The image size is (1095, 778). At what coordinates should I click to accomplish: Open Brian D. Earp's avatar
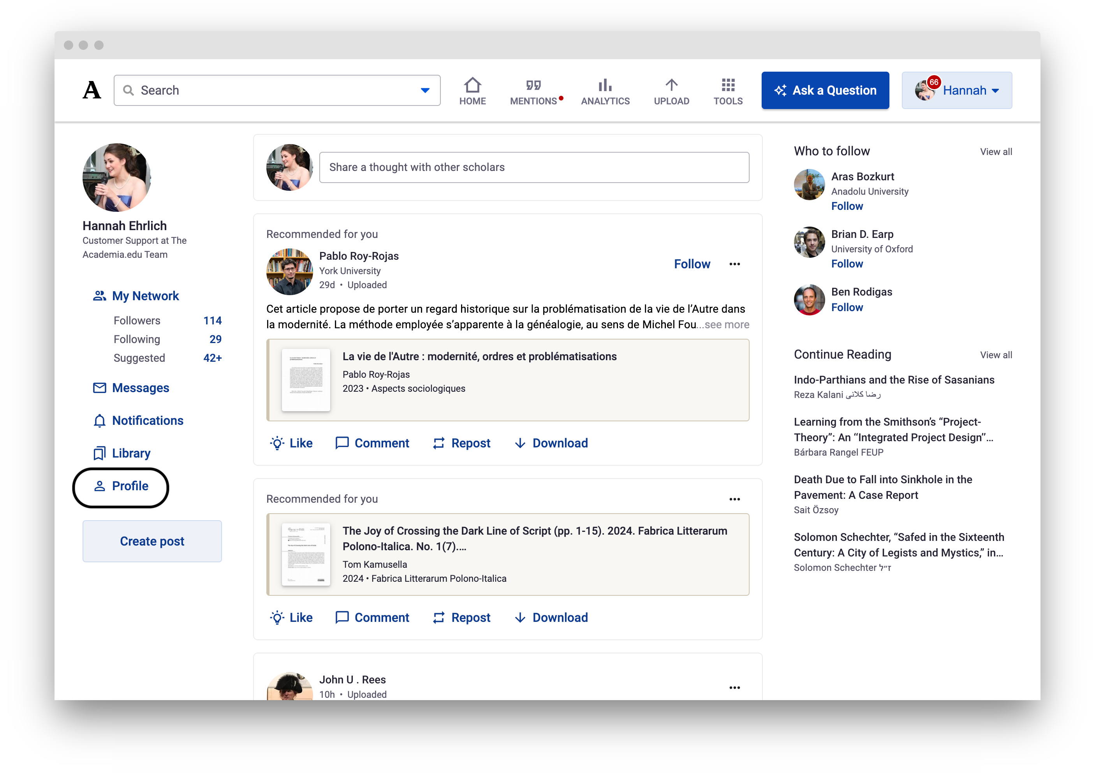809,242
